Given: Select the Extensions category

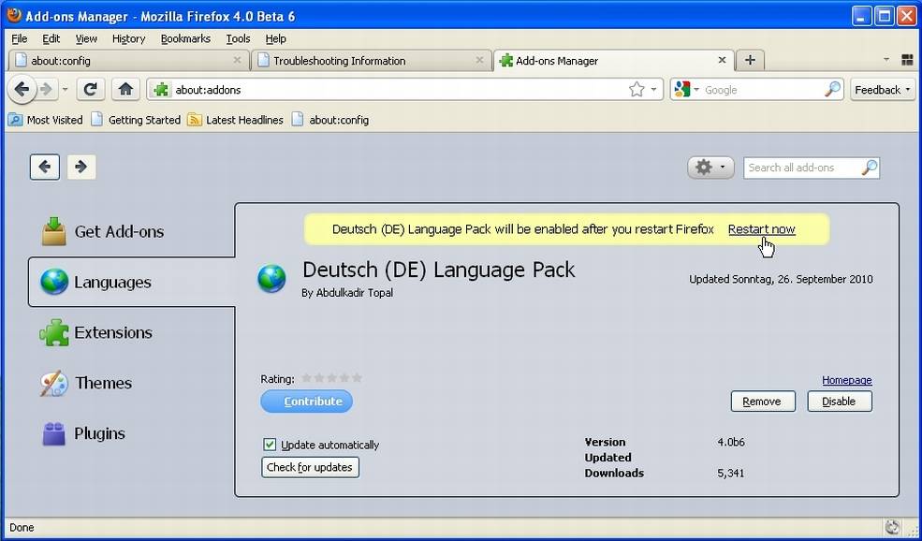Looking at the screenshot, I should tap(112, 332).
